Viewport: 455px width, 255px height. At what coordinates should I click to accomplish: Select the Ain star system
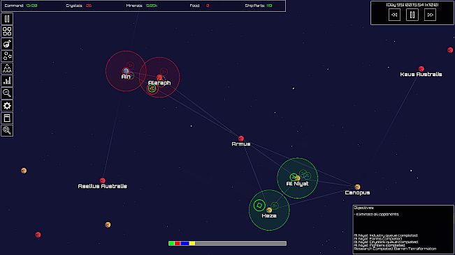point(126,71)
